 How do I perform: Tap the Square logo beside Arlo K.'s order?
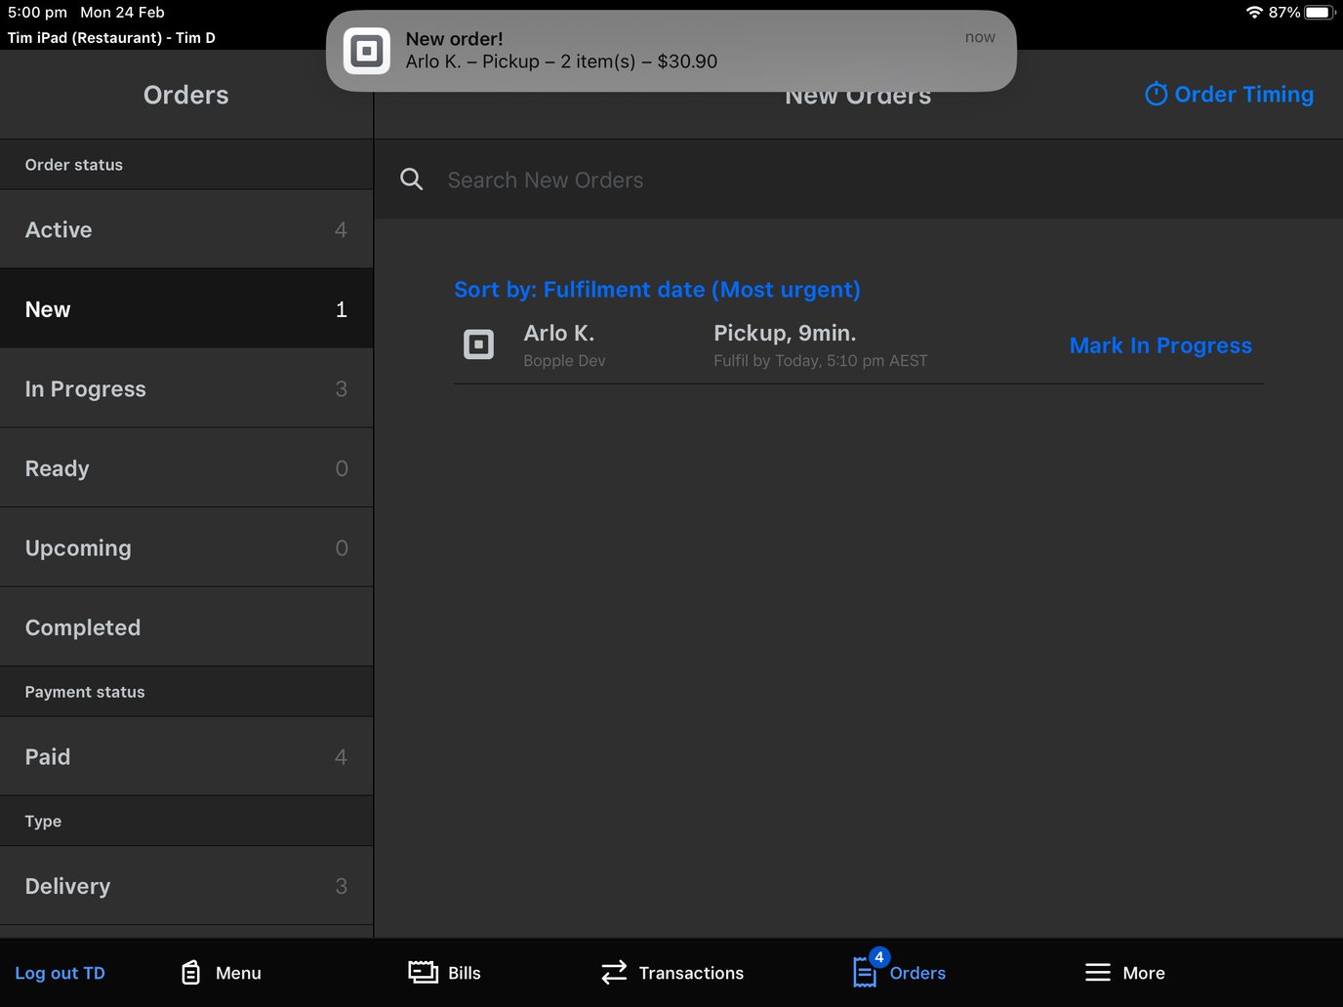(x=478, y=344)
